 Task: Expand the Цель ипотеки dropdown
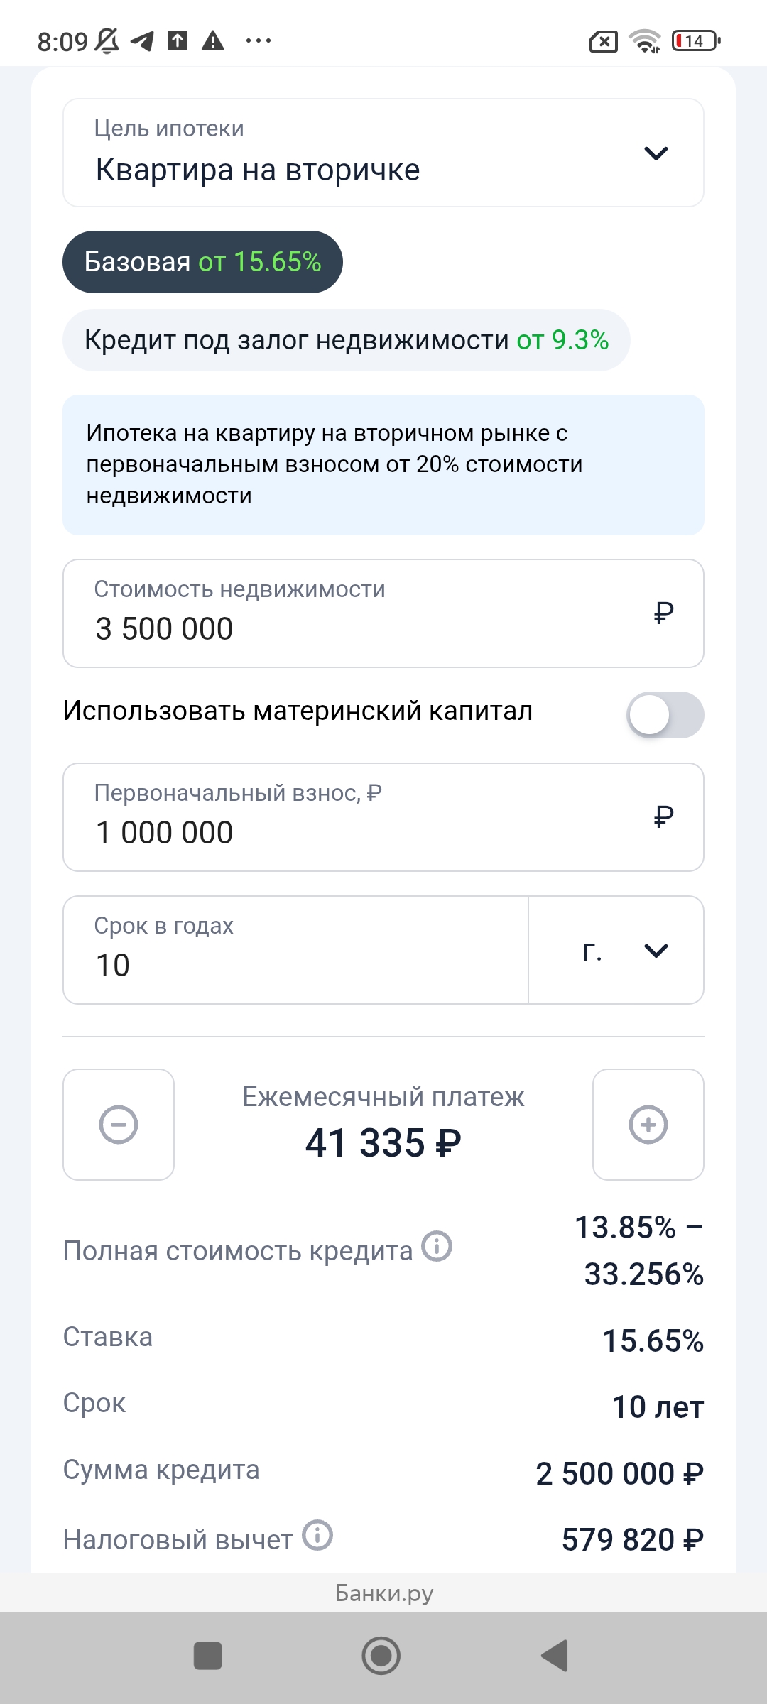(x=656, y=153)
